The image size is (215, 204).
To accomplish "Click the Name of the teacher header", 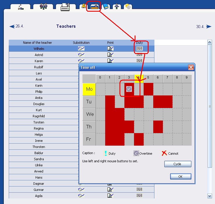I will pos(37,43).
